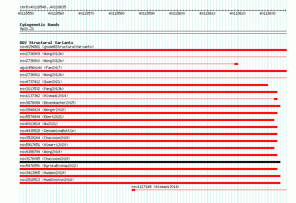
Task: Click ruler position 40118550
Action: tap(26, 13)
